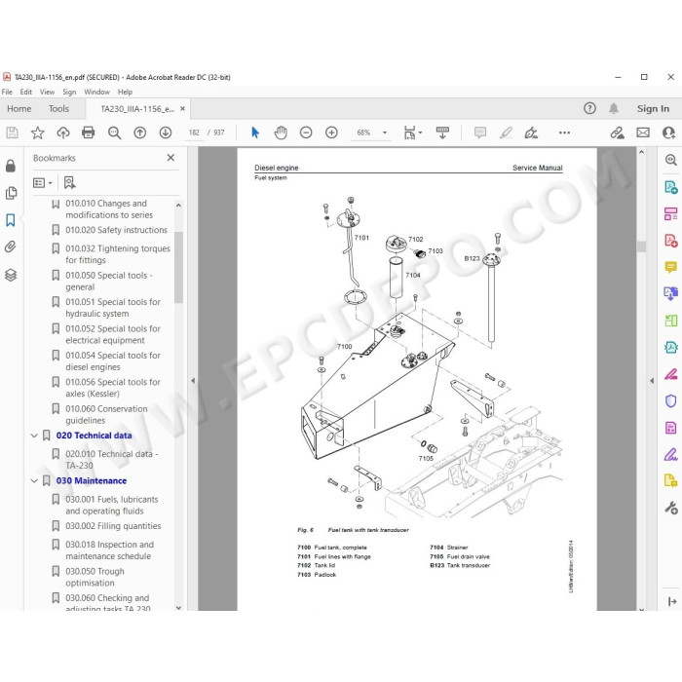Open Help question mark icon

click(589, 108)
